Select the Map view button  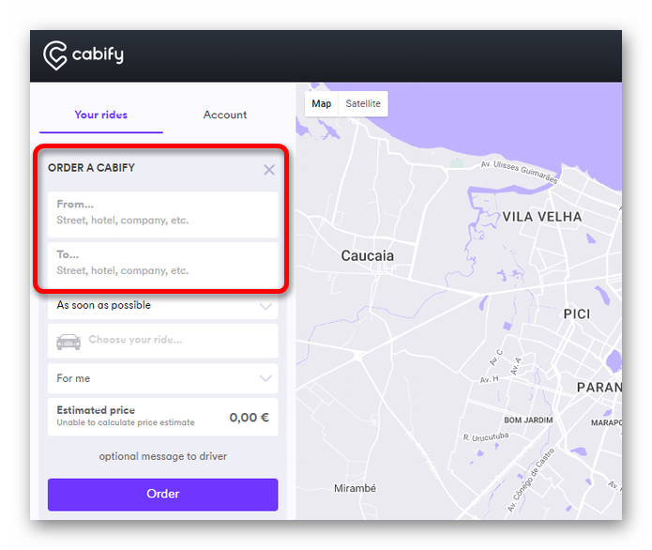322,103
